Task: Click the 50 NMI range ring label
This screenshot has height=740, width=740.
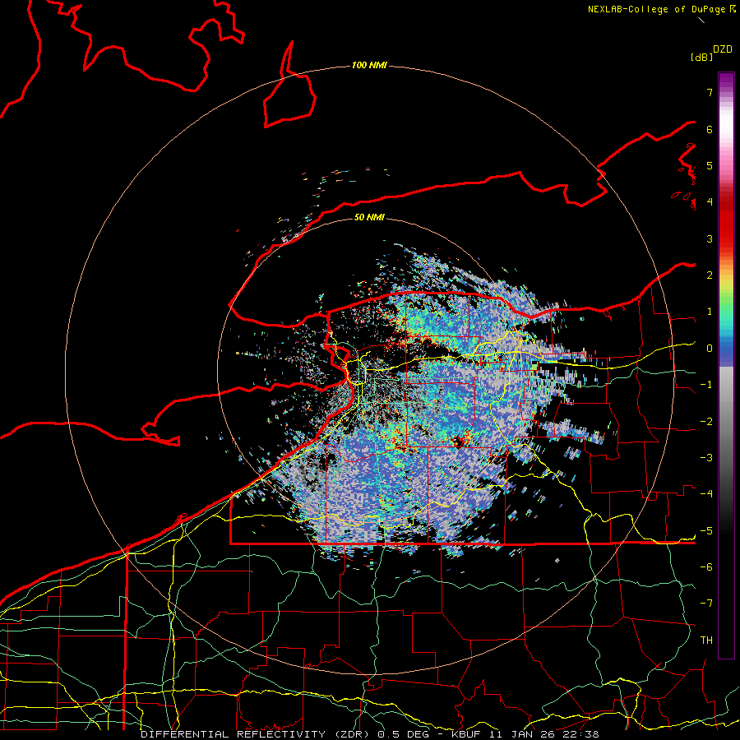Action: (369, 217)
